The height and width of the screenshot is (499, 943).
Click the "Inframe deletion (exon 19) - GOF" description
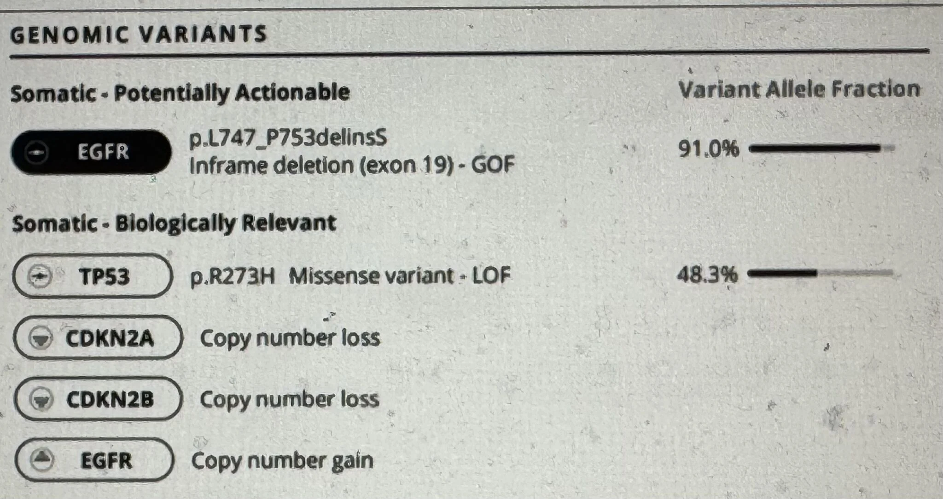coord(352,166)
